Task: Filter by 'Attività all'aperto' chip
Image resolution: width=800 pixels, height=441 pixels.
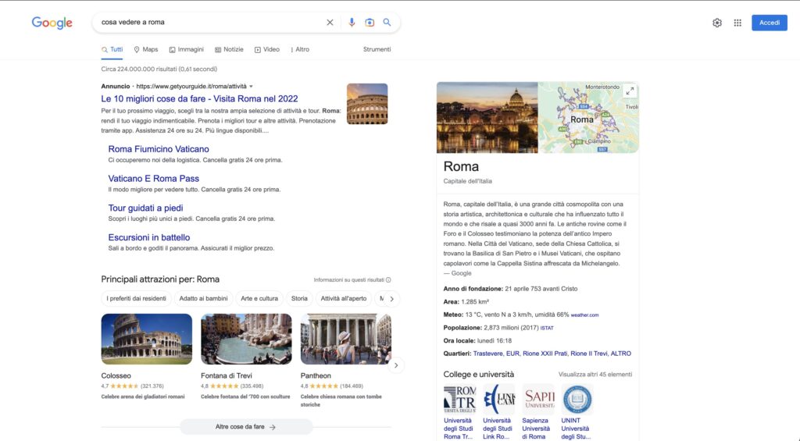Action: [344, 299]
